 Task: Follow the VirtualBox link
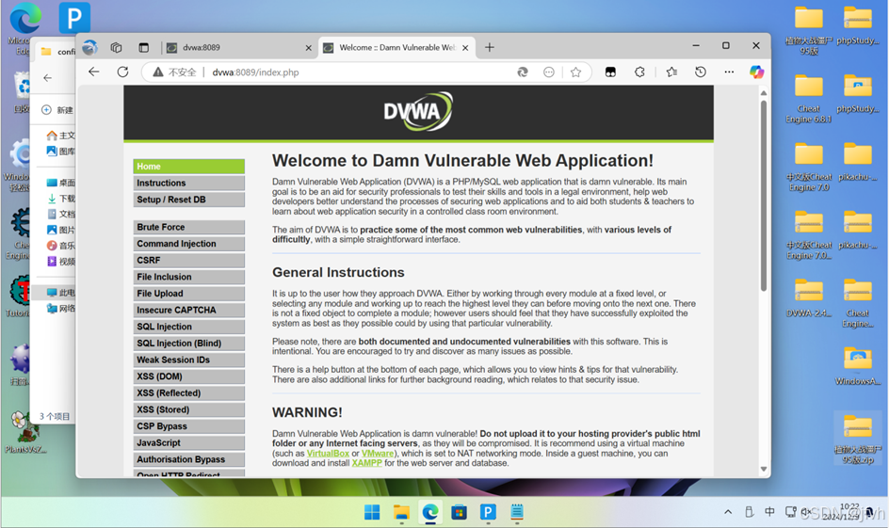click(328, 454)
